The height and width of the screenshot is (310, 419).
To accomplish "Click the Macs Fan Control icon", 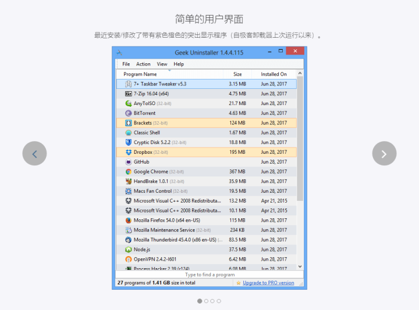I will pos(129,191).
